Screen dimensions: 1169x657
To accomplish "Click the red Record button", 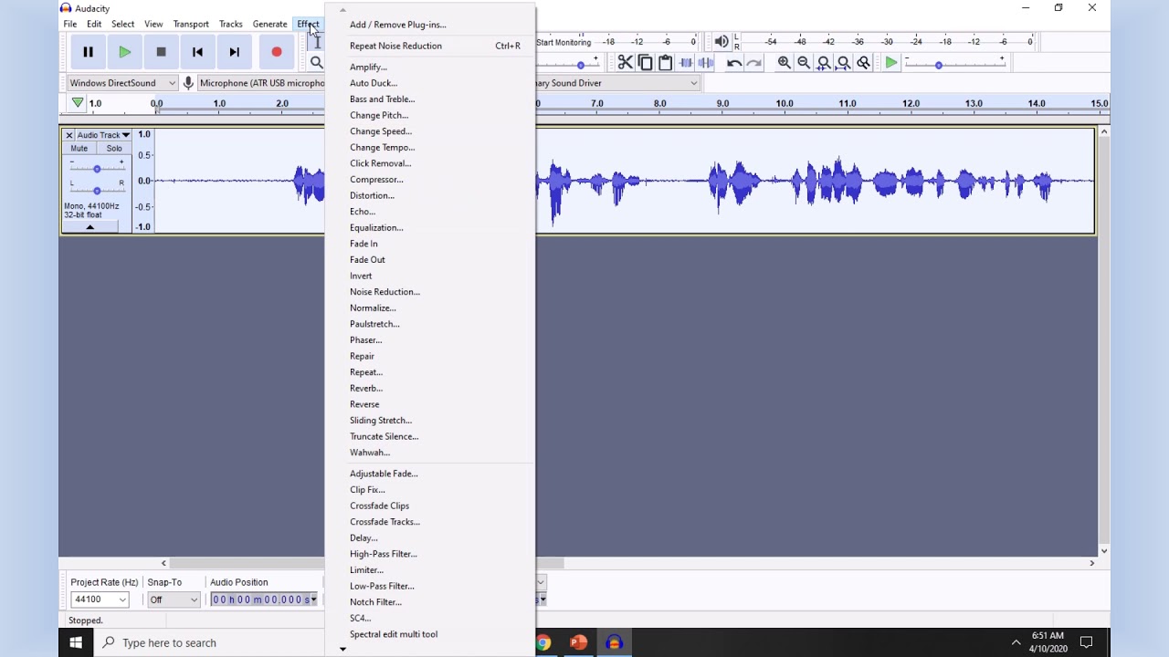I will (276, 52).
